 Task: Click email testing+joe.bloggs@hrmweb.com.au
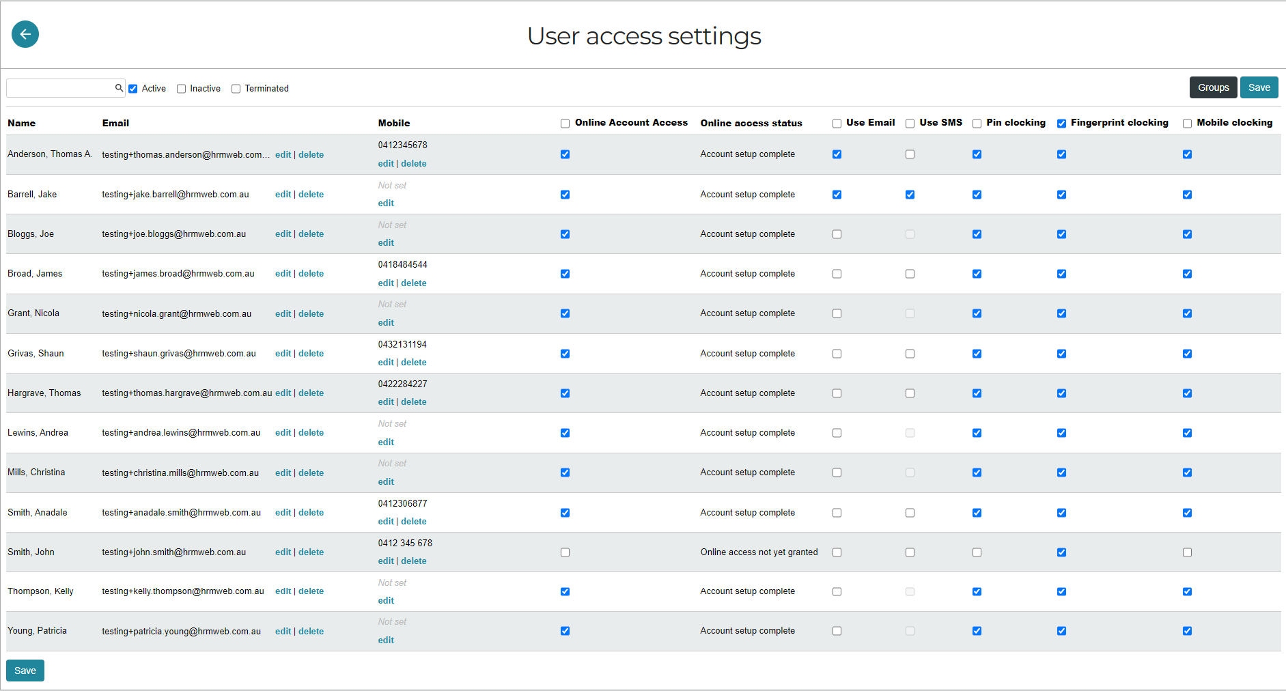coord(174,234)
